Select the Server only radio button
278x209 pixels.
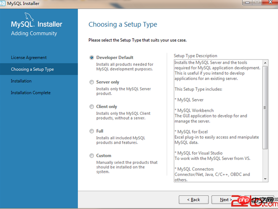coord(92,82)
